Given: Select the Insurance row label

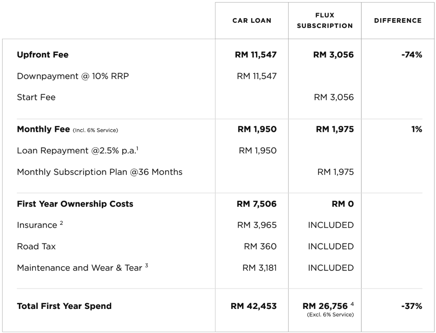Looking at the screenshot, I should pos(37,225).
